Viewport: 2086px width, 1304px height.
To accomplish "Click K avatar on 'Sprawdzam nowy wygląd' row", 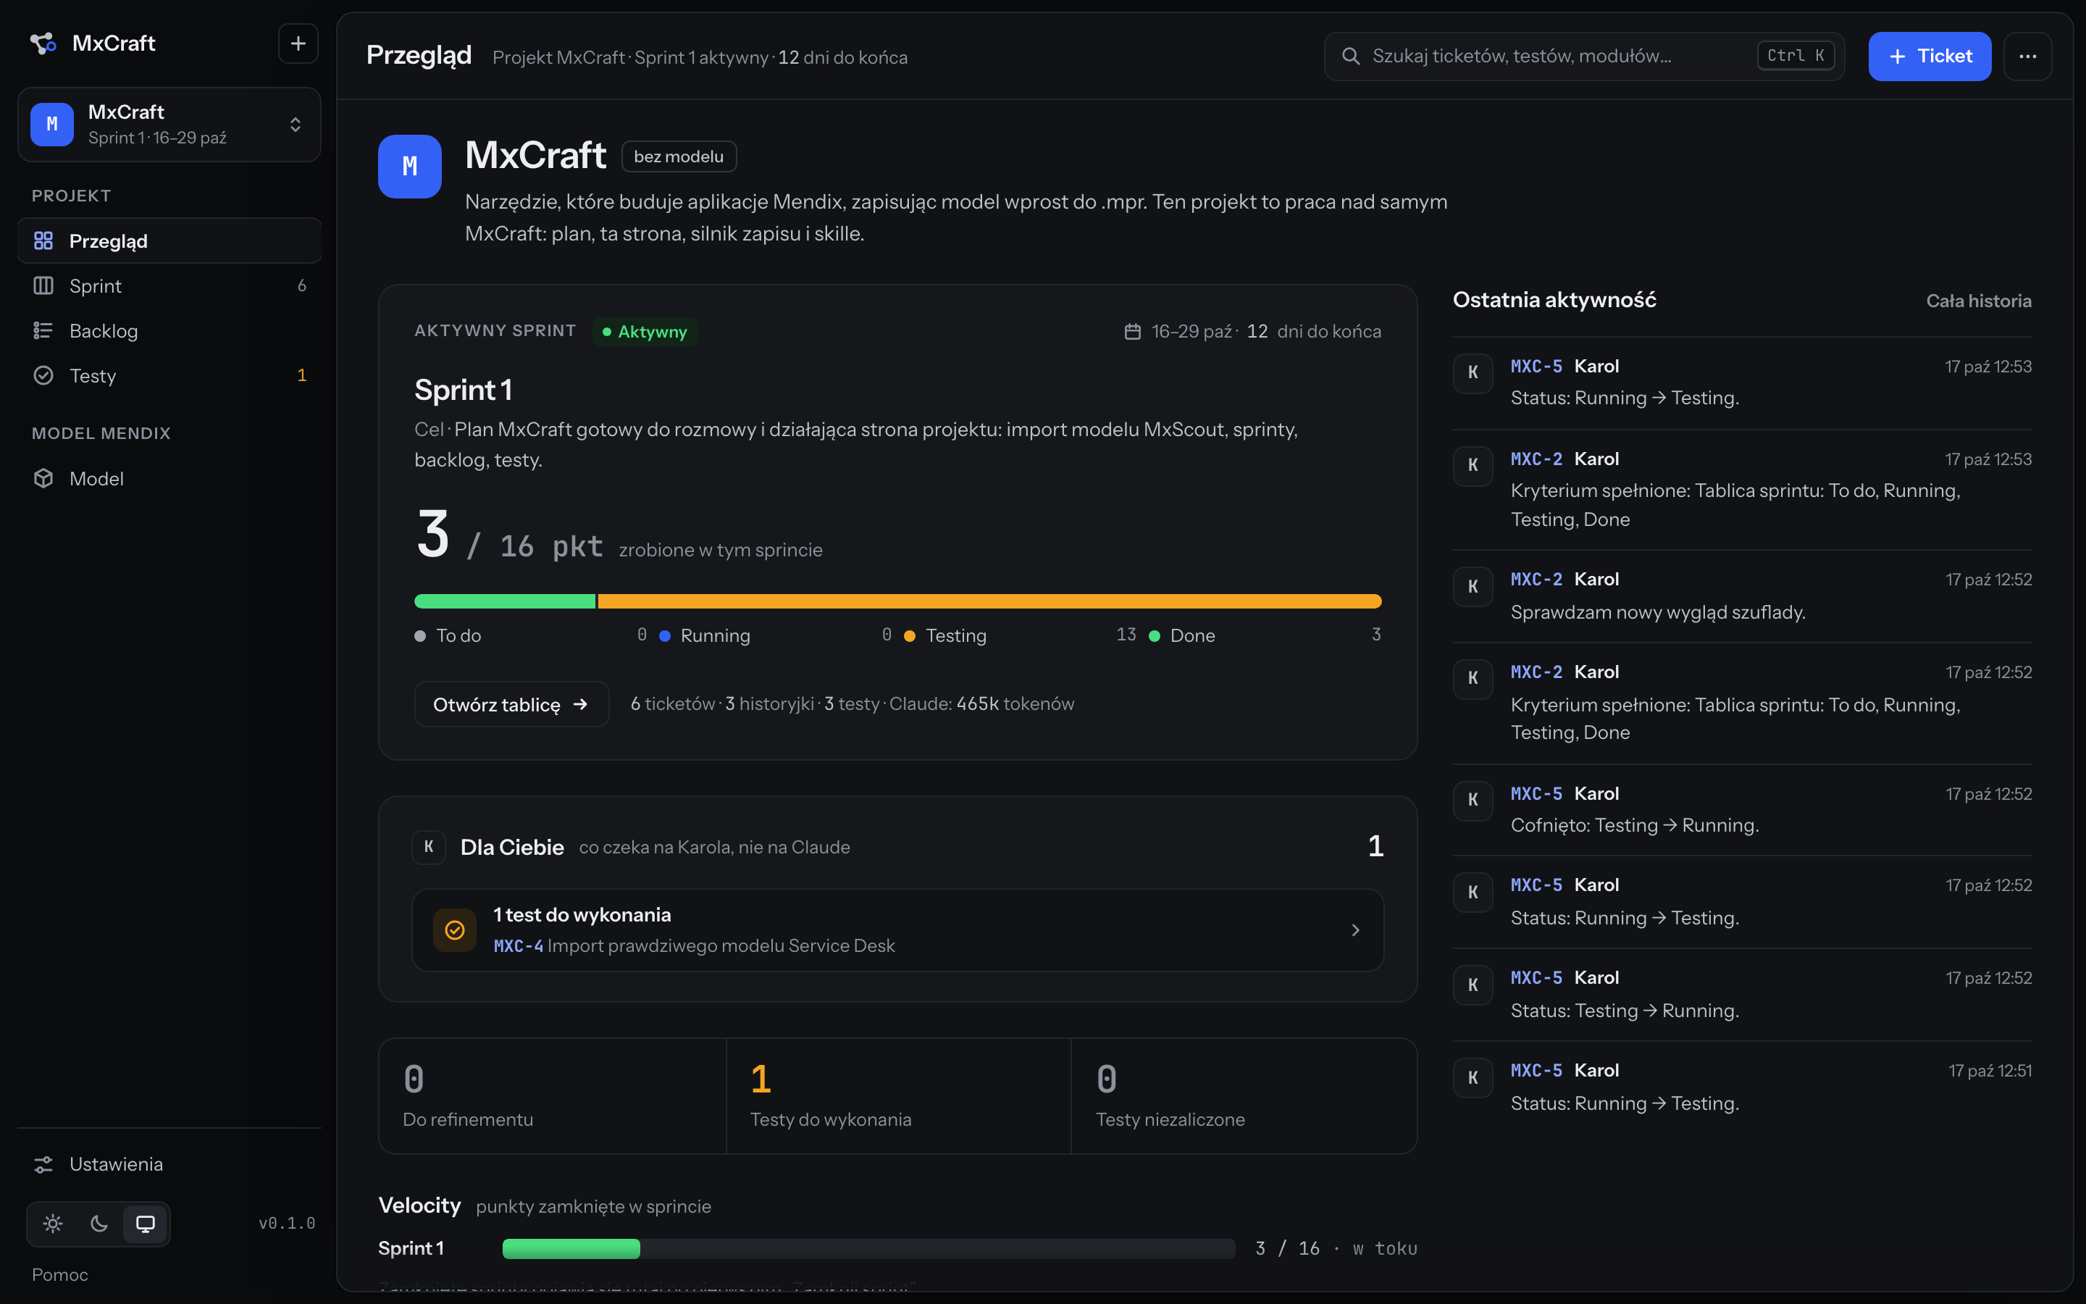I will pyautogui.click(x=1473, y=587).
